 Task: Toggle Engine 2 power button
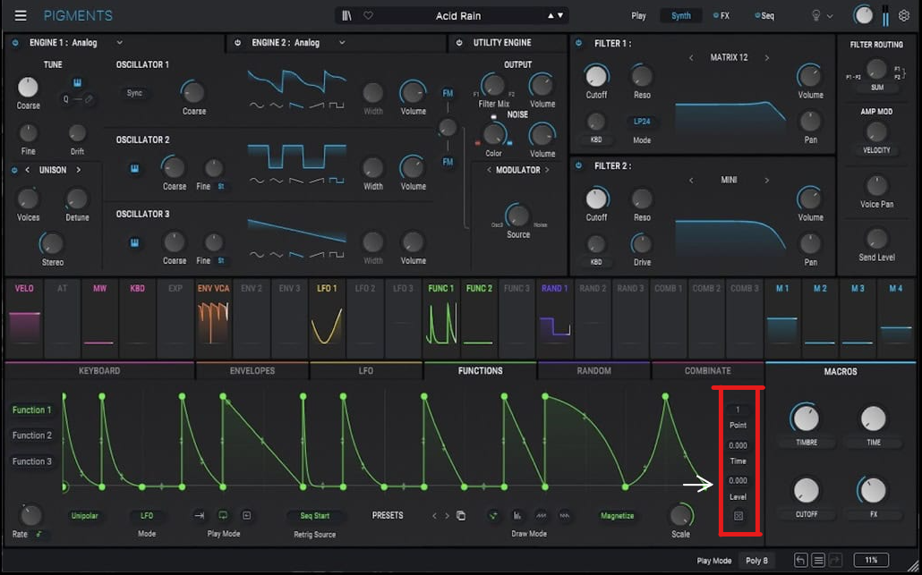(x=237, y=43)
